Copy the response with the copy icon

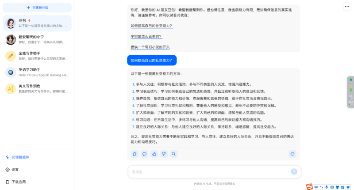(x=135, y=154)
